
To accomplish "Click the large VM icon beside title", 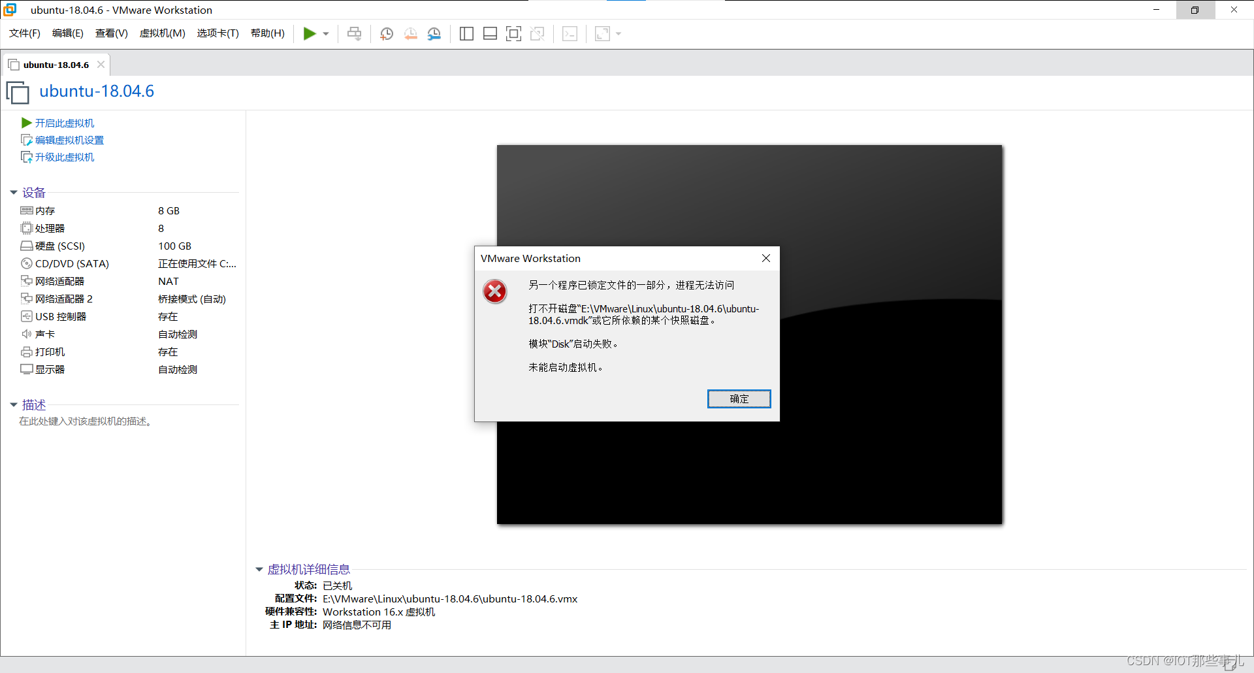I will point(18,92).
